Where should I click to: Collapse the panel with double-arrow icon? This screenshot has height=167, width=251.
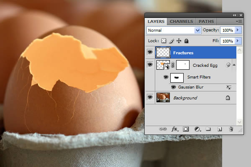[235, 15]
